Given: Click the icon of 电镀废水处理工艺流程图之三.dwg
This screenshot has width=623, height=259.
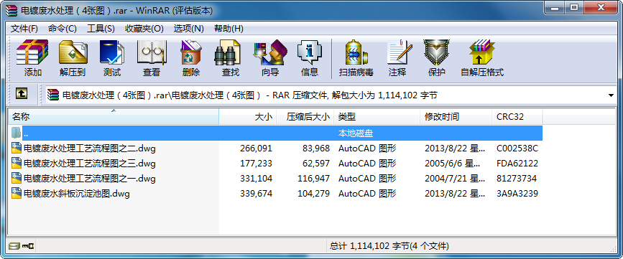Looking at the screenshot, I should click(17, 164).
